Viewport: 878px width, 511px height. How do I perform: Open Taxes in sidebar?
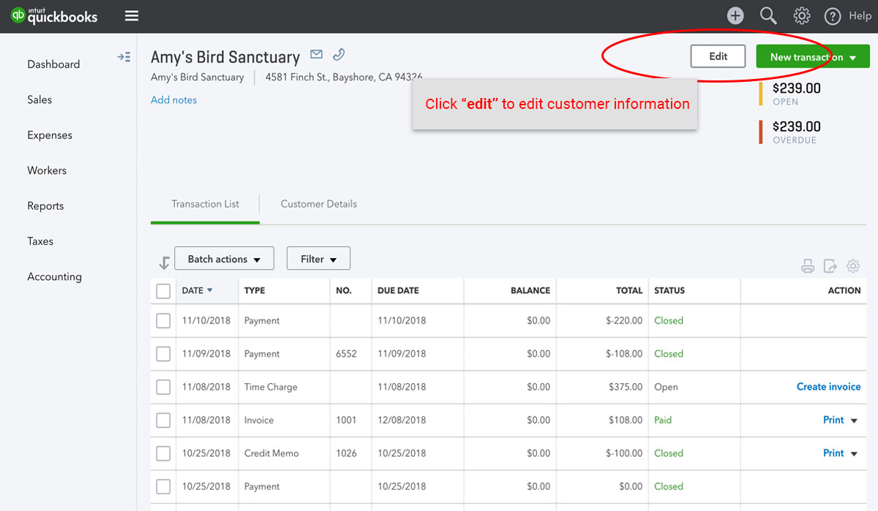point(40,241)
